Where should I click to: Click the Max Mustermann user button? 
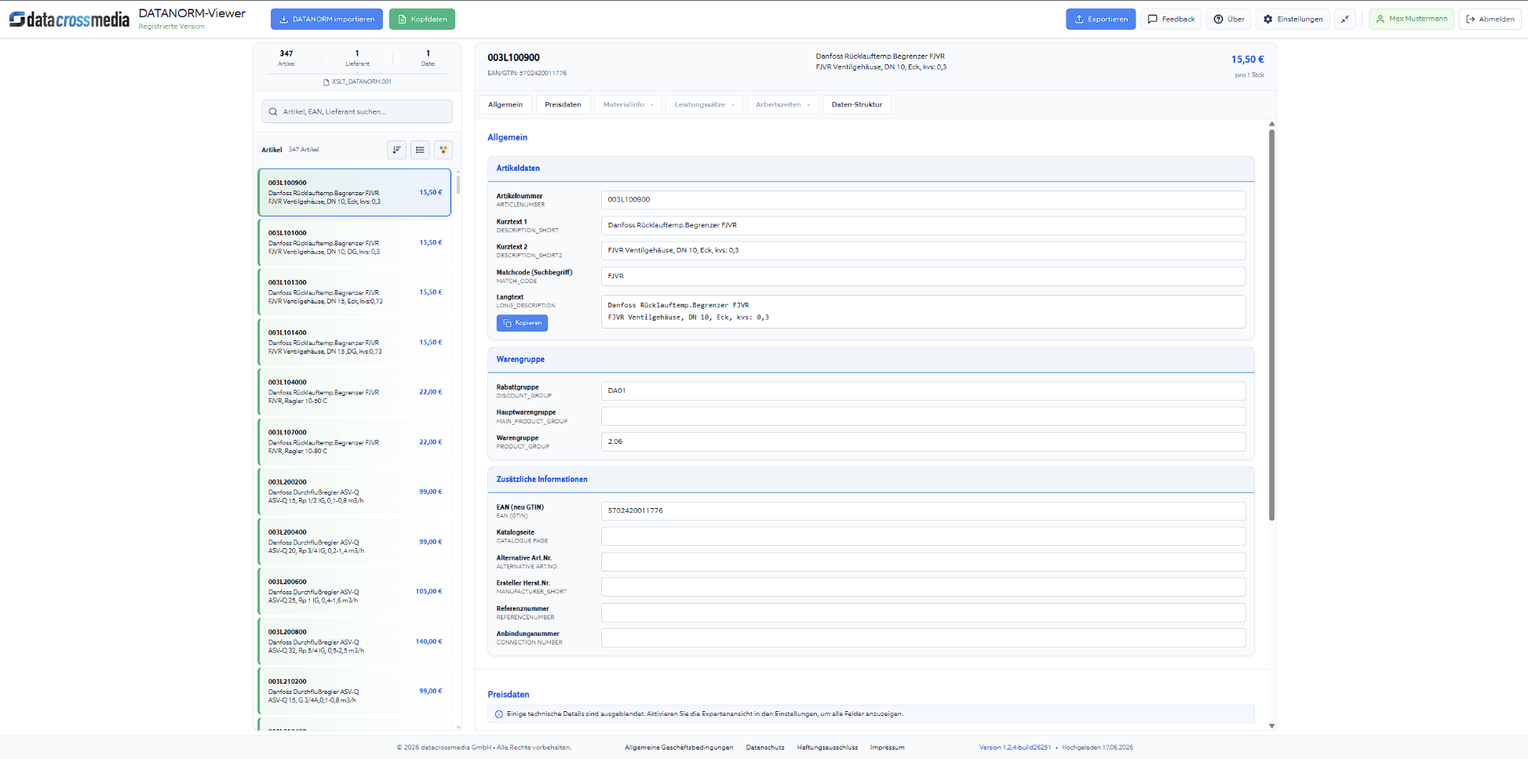1411,19
